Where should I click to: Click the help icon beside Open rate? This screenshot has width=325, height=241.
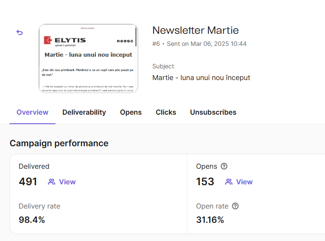tap(235, 206)
